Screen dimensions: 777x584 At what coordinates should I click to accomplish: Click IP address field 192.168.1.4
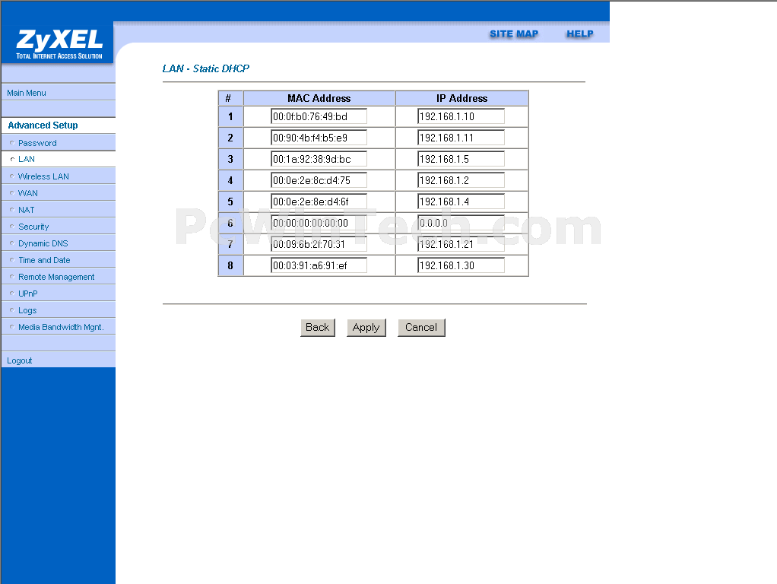click(461, 202)
